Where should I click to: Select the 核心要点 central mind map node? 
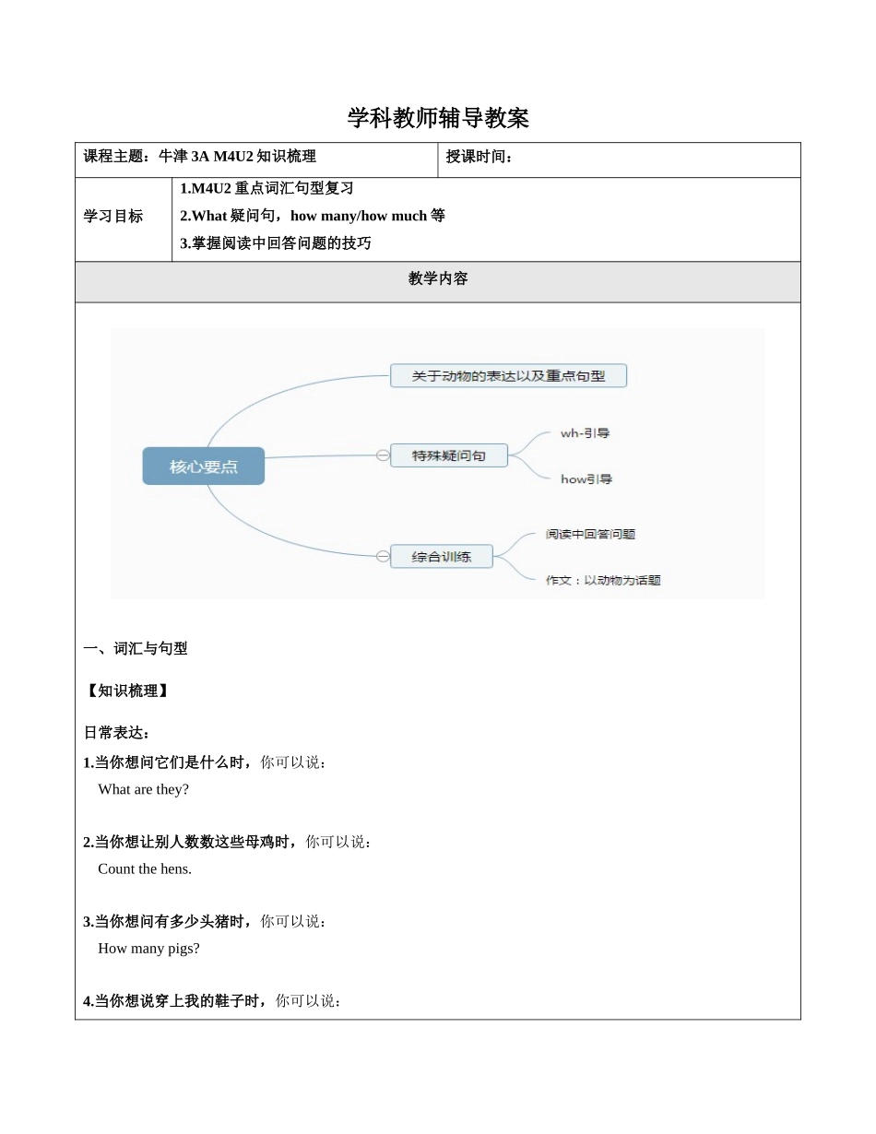pos(204,467)
